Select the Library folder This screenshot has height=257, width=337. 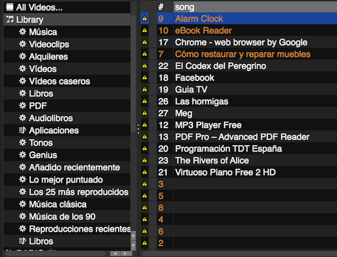click(67, 19)
